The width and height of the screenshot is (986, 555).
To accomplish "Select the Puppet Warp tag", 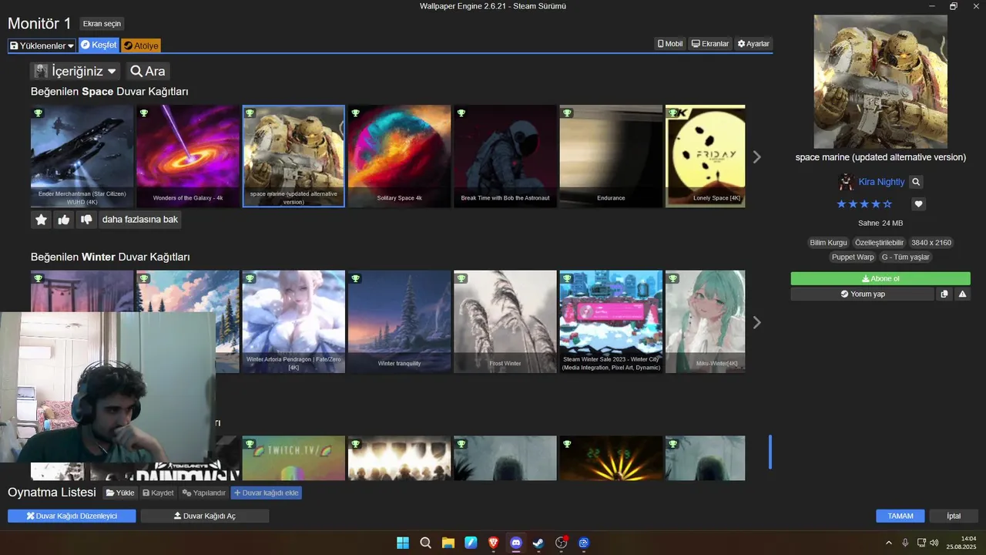I will [853, 257].
